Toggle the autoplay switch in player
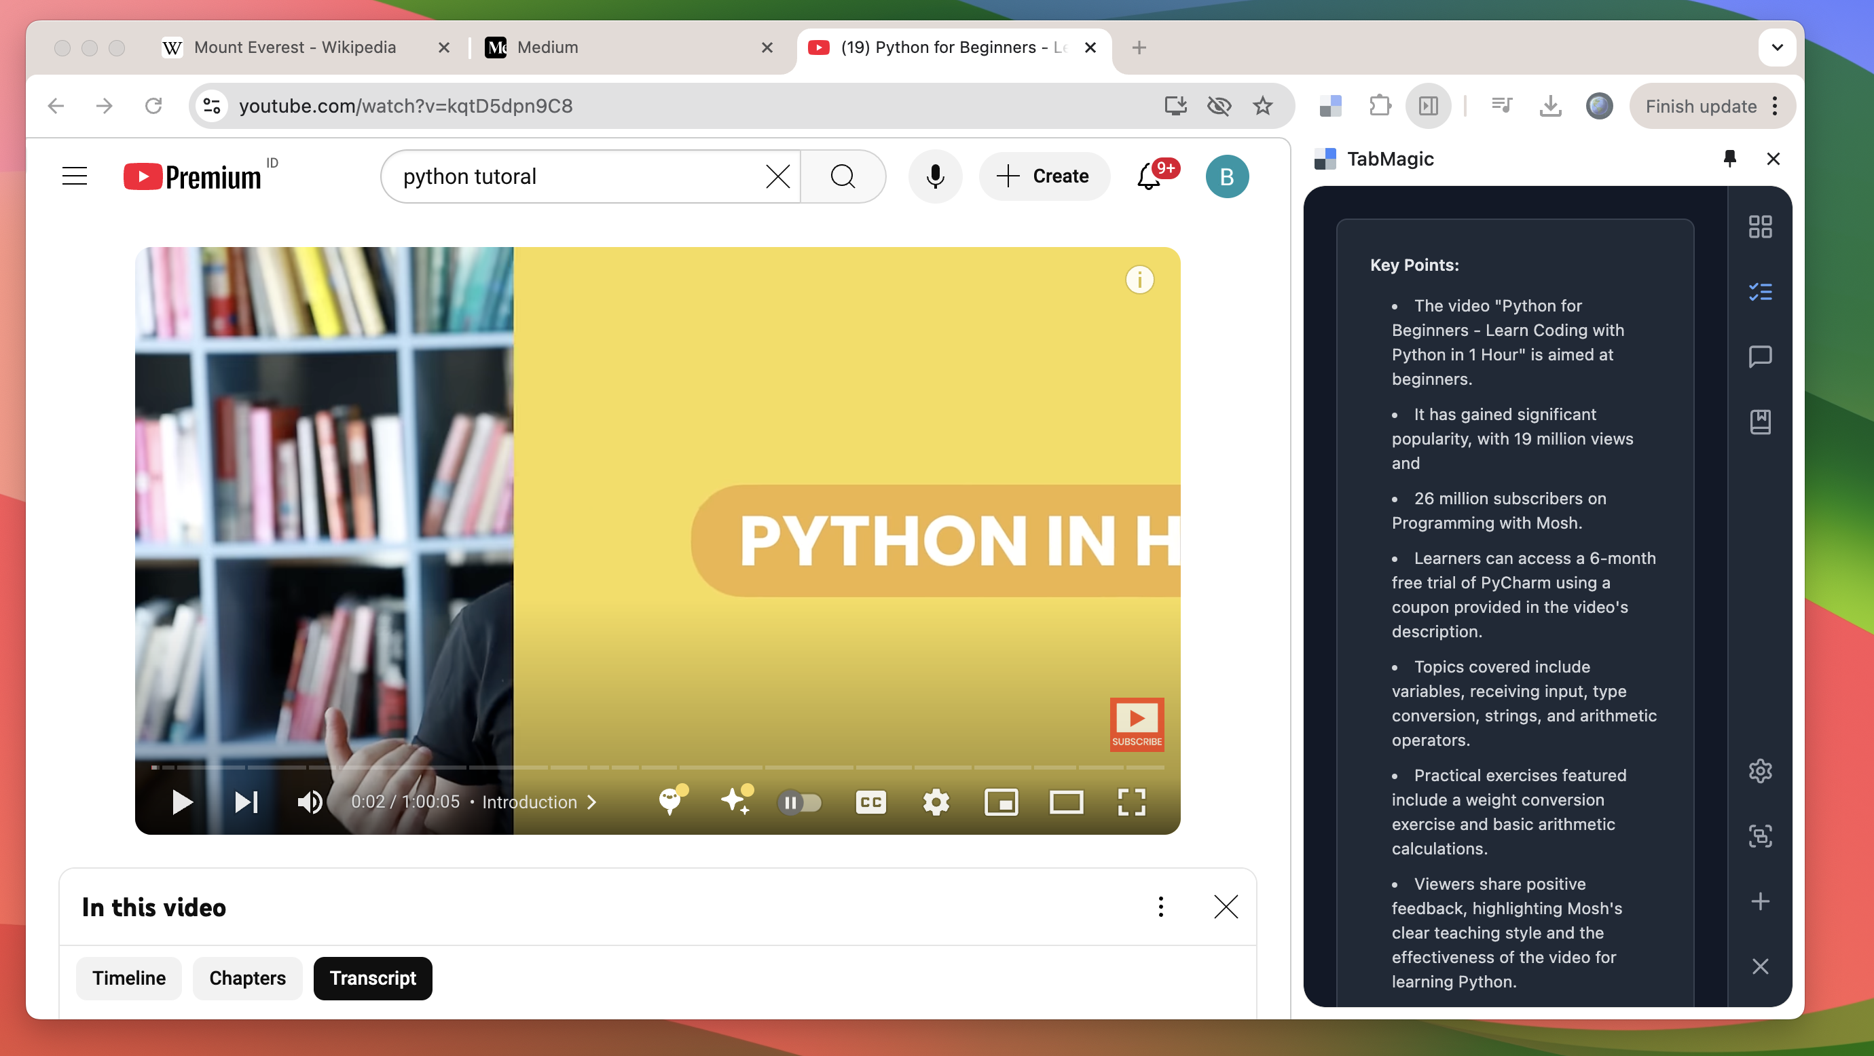Viewport: 1874px width, 1056px height. point(800,802)
